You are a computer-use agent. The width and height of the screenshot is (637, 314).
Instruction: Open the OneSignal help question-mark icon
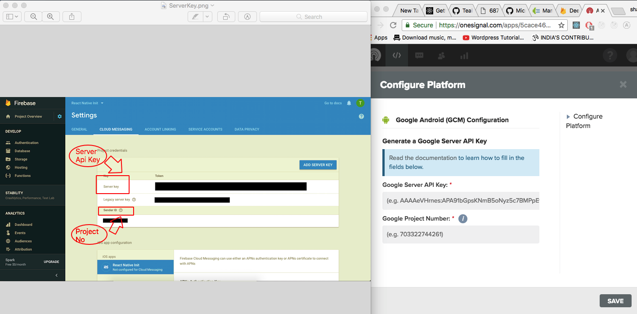point(610,56)
